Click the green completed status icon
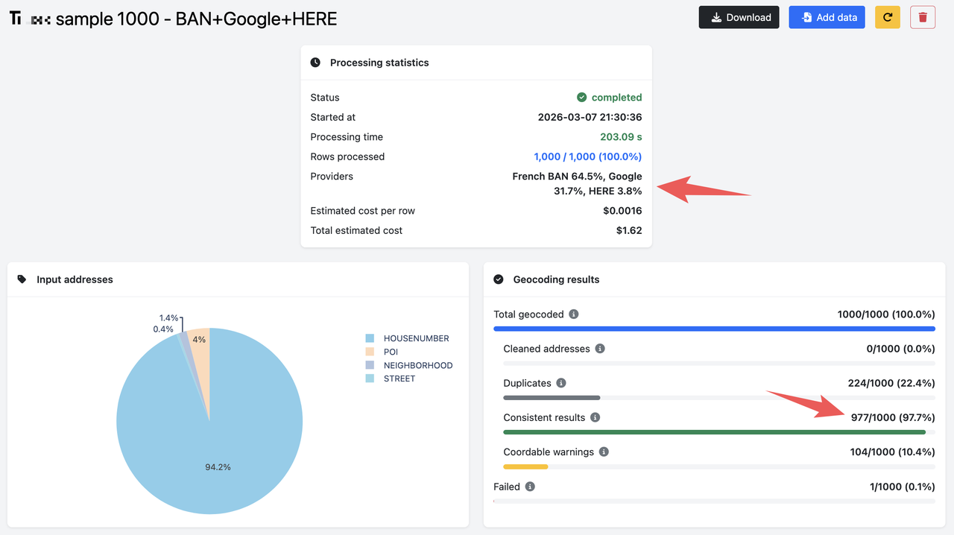Viewport: 954px width, 535px height. point(582,97)
